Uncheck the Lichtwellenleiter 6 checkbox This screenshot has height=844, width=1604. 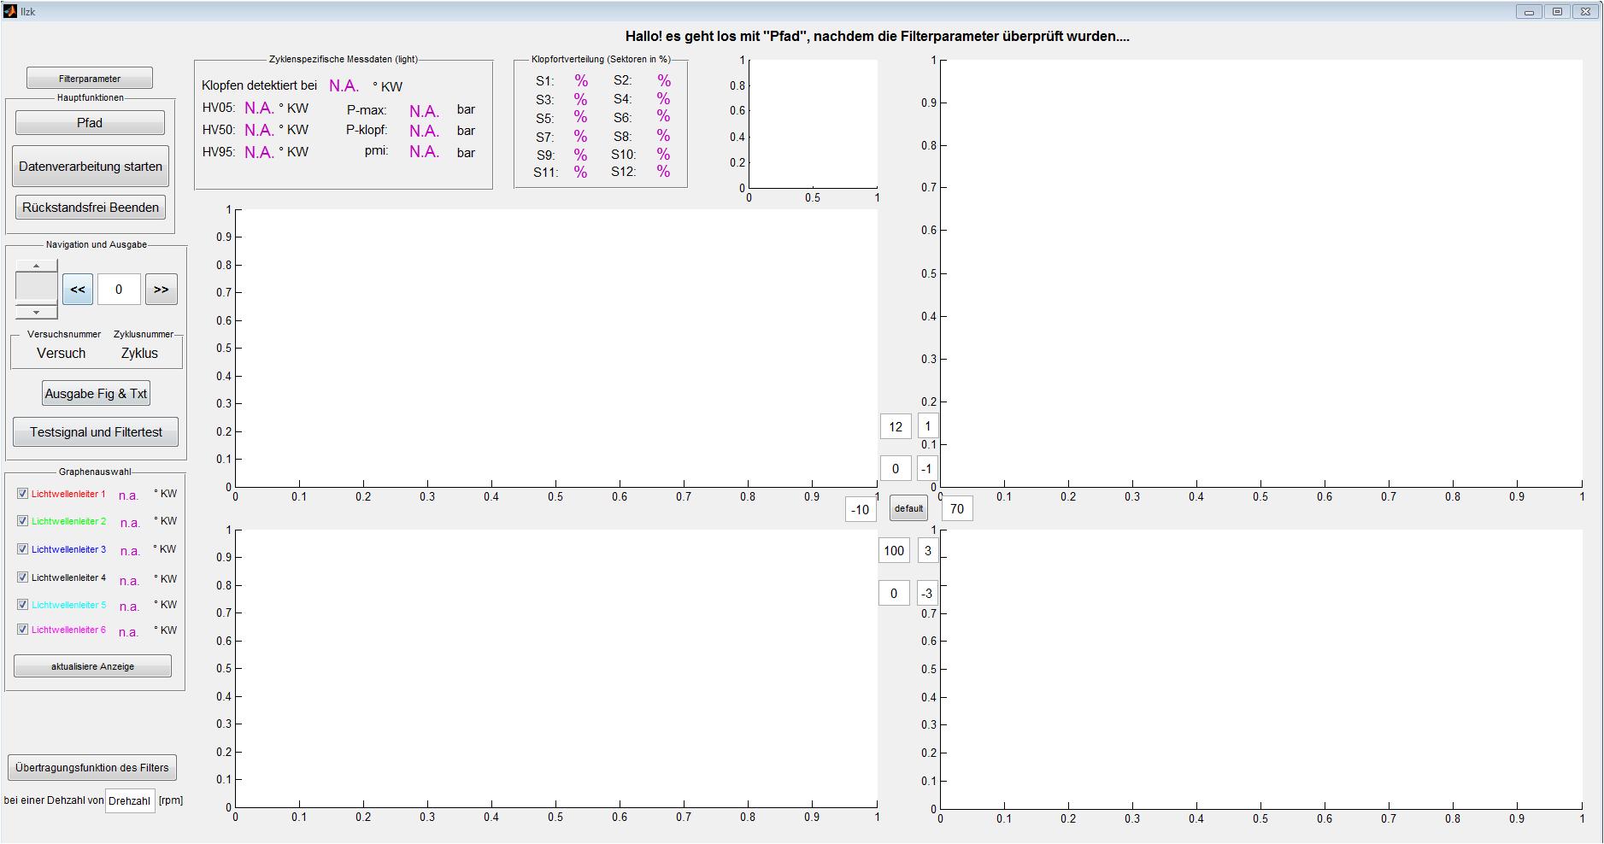23,630
